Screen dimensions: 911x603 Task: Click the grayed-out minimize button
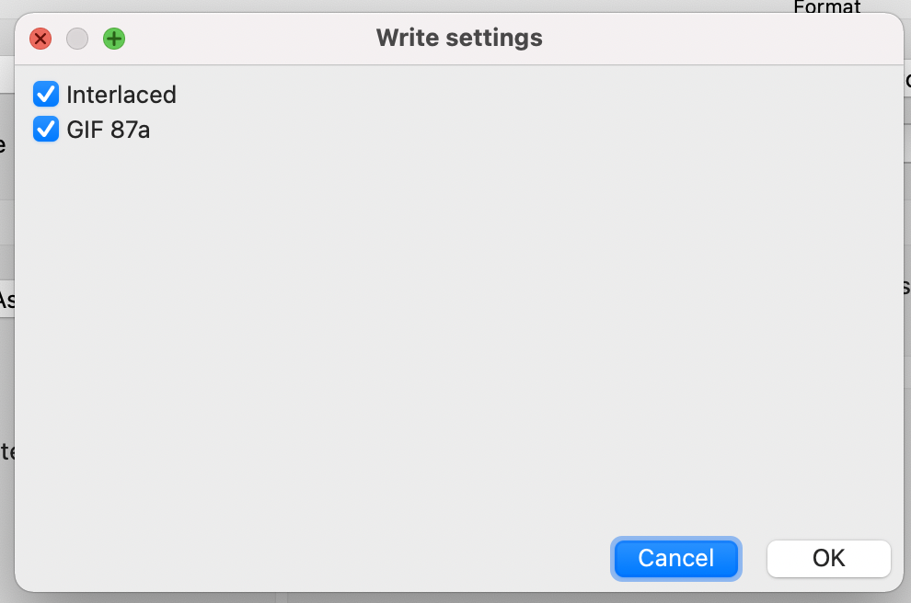pyautogui.click(x=77, y=39)
